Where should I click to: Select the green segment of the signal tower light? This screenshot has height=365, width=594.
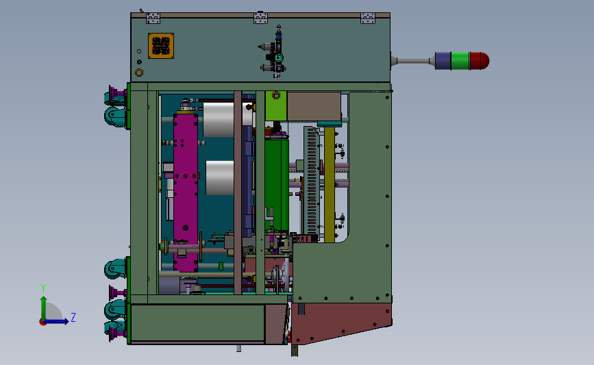460,61
